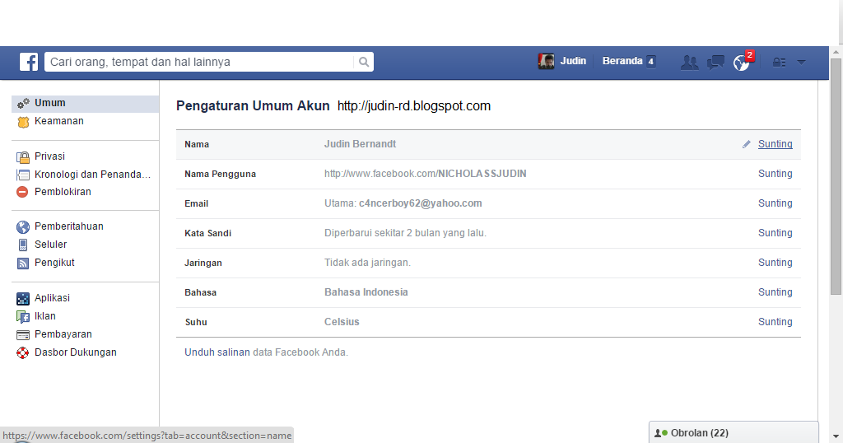
Task: Click in the Cari orang search field
Action: click(199, 62)
